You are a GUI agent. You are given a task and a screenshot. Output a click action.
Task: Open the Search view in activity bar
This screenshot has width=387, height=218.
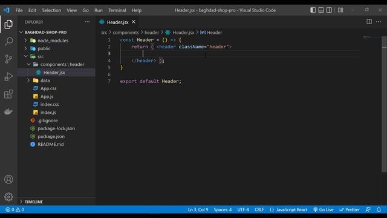click(8, 42)
